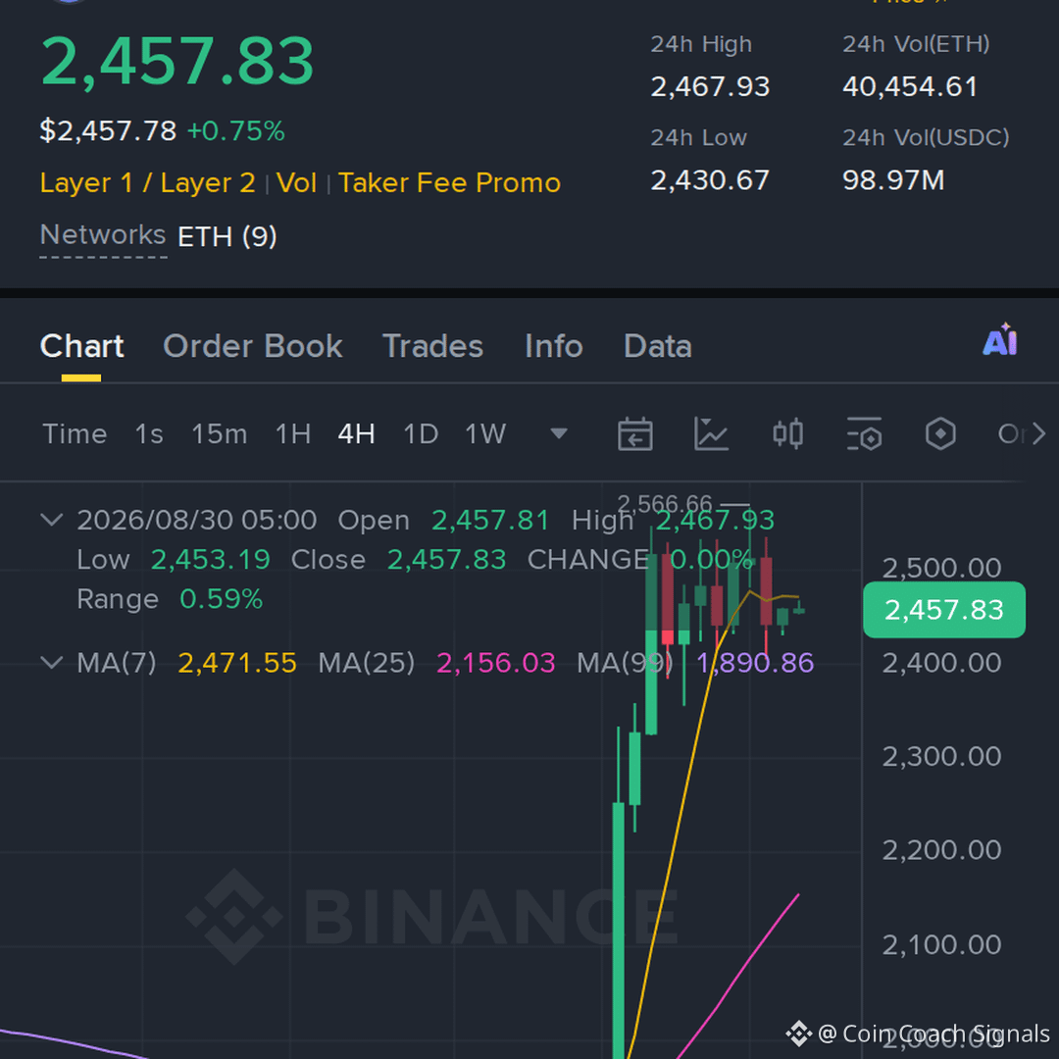
Task: Open the chart indicators line-graph icon
Action: tap(711, 433)
